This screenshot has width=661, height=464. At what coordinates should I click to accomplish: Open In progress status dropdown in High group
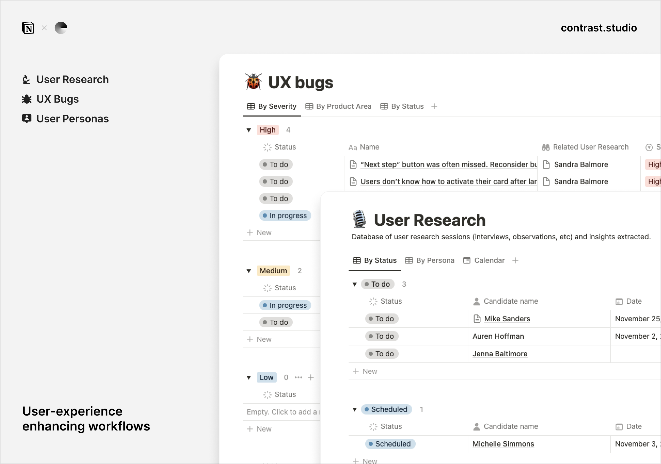(285, 216)
